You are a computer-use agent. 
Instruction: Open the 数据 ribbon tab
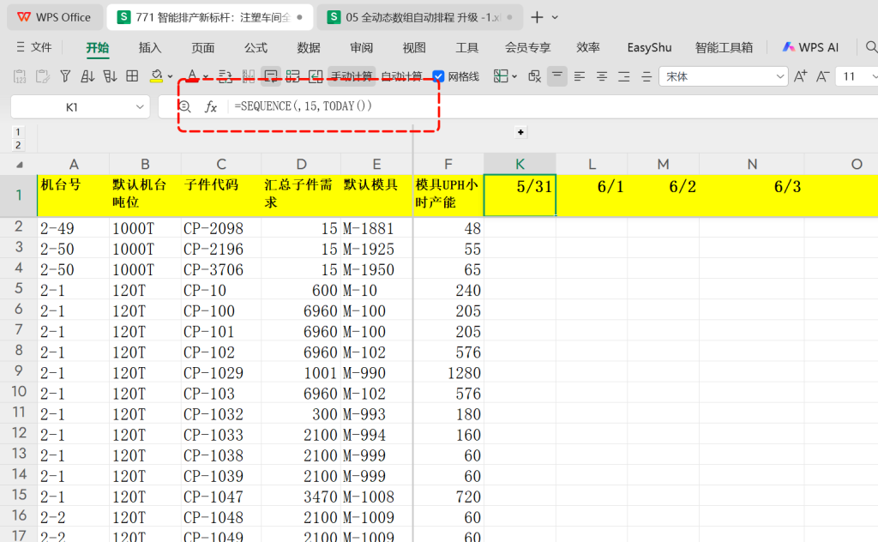pos(309,47)
